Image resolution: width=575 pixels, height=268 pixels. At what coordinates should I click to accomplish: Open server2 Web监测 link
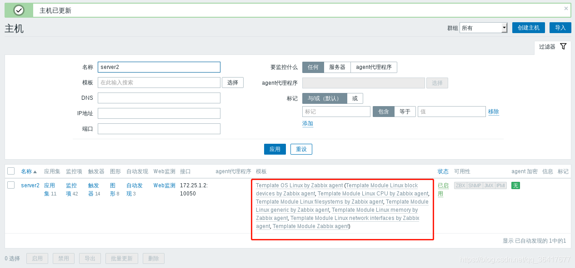(165, 185)
